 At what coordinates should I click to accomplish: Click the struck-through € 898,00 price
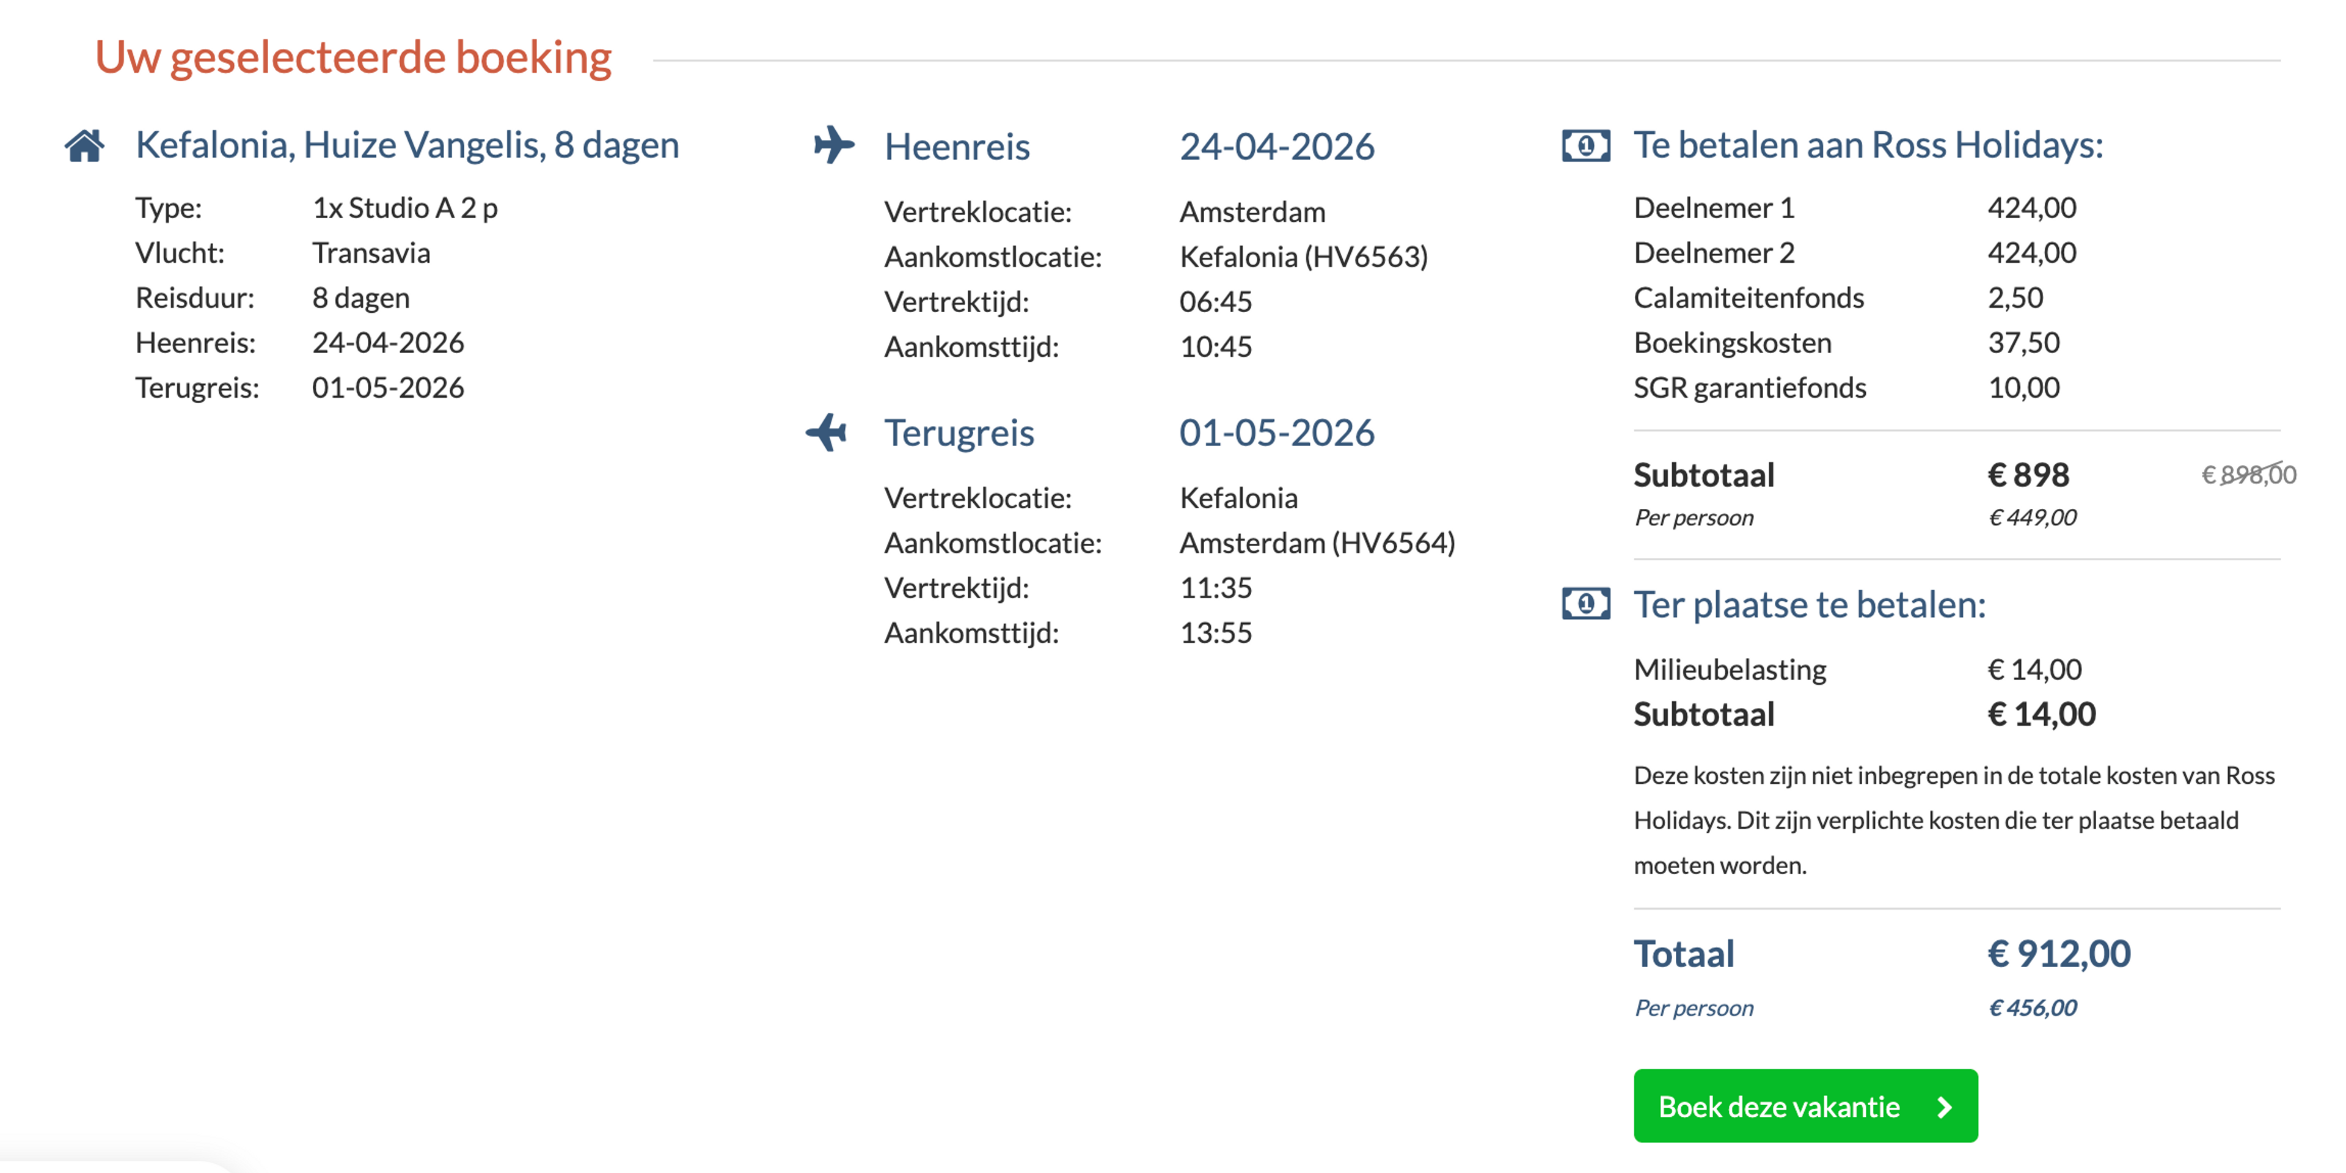click(2248, 475)
